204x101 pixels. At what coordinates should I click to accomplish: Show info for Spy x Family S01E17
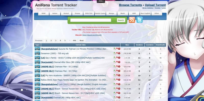point(119,58)
